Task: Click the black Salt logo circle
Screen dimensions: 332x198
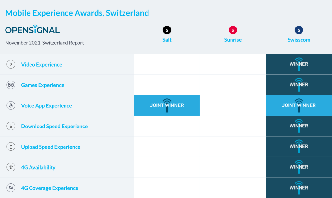Action: pos(167,30)
